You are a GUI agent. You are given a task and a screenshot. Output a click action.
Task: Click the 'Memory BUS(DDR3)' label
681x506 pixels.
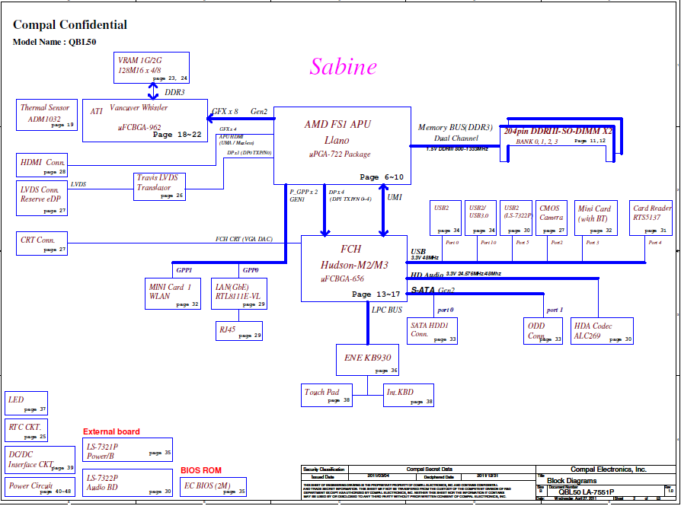click(x=456, y=127)
